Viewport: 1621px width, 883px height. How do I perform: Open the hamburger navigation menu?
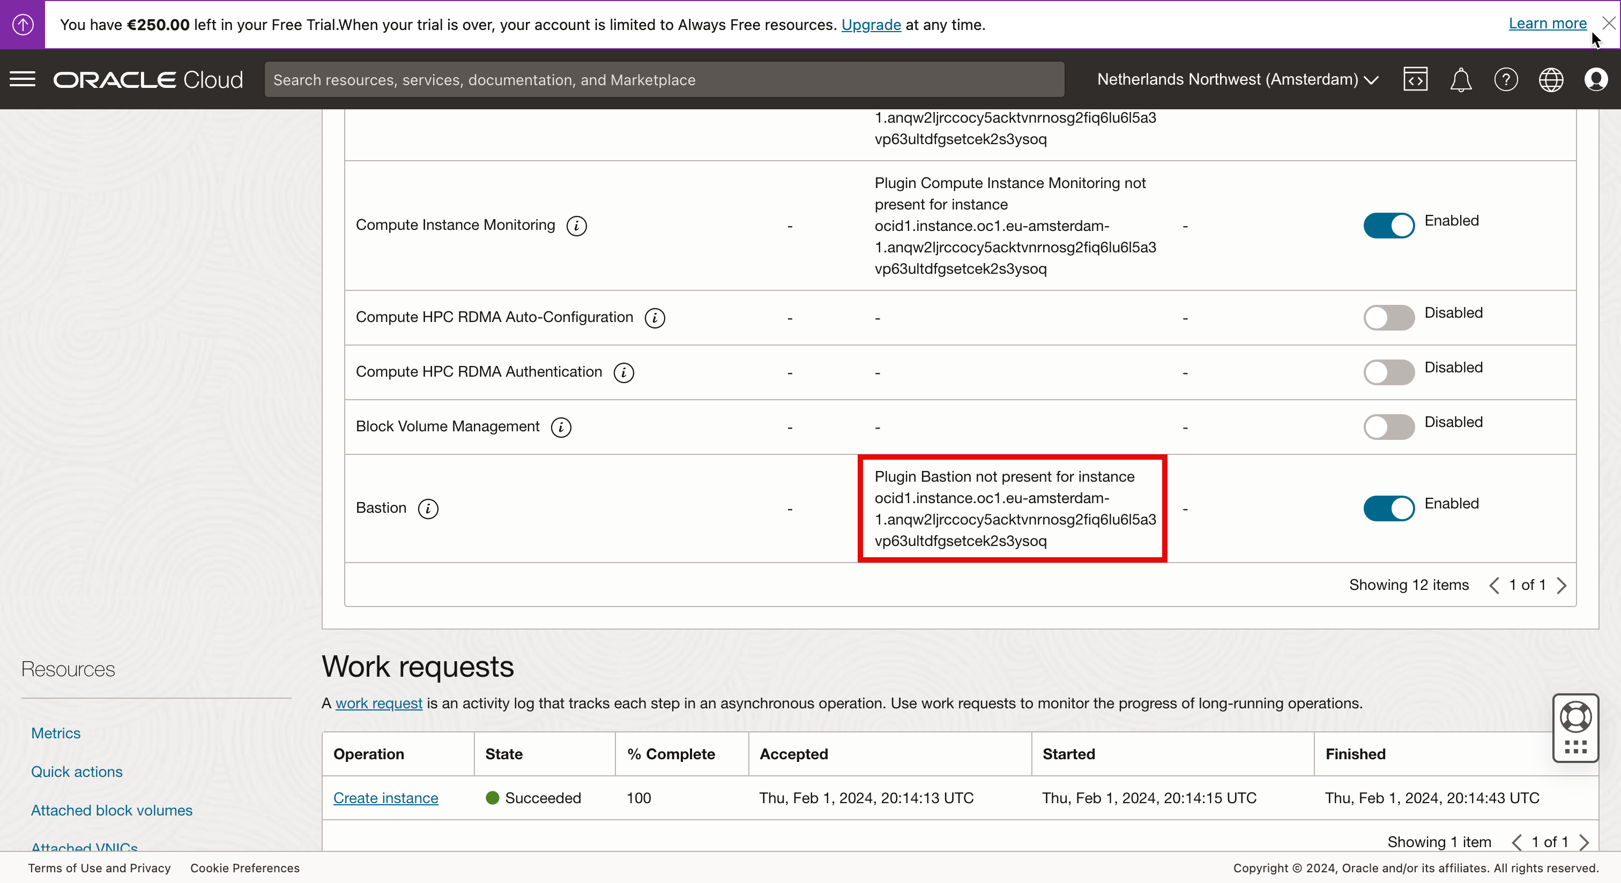[23, 80]
